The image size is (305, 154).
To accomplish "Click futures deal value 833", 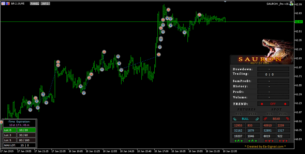I will [x=253, y=126].
